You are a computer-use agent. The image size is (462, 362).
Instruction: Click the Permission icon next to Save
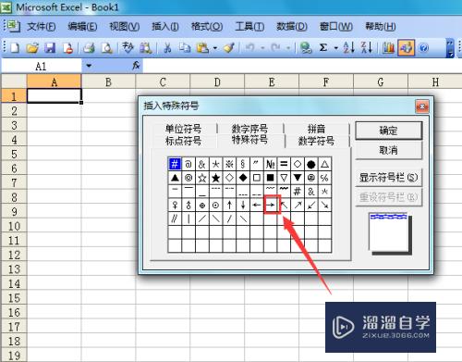67,48
